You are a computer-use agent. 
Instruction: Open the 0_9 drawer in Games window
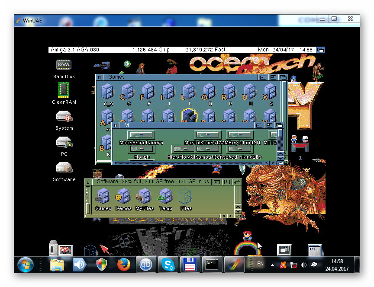[108, 92]
